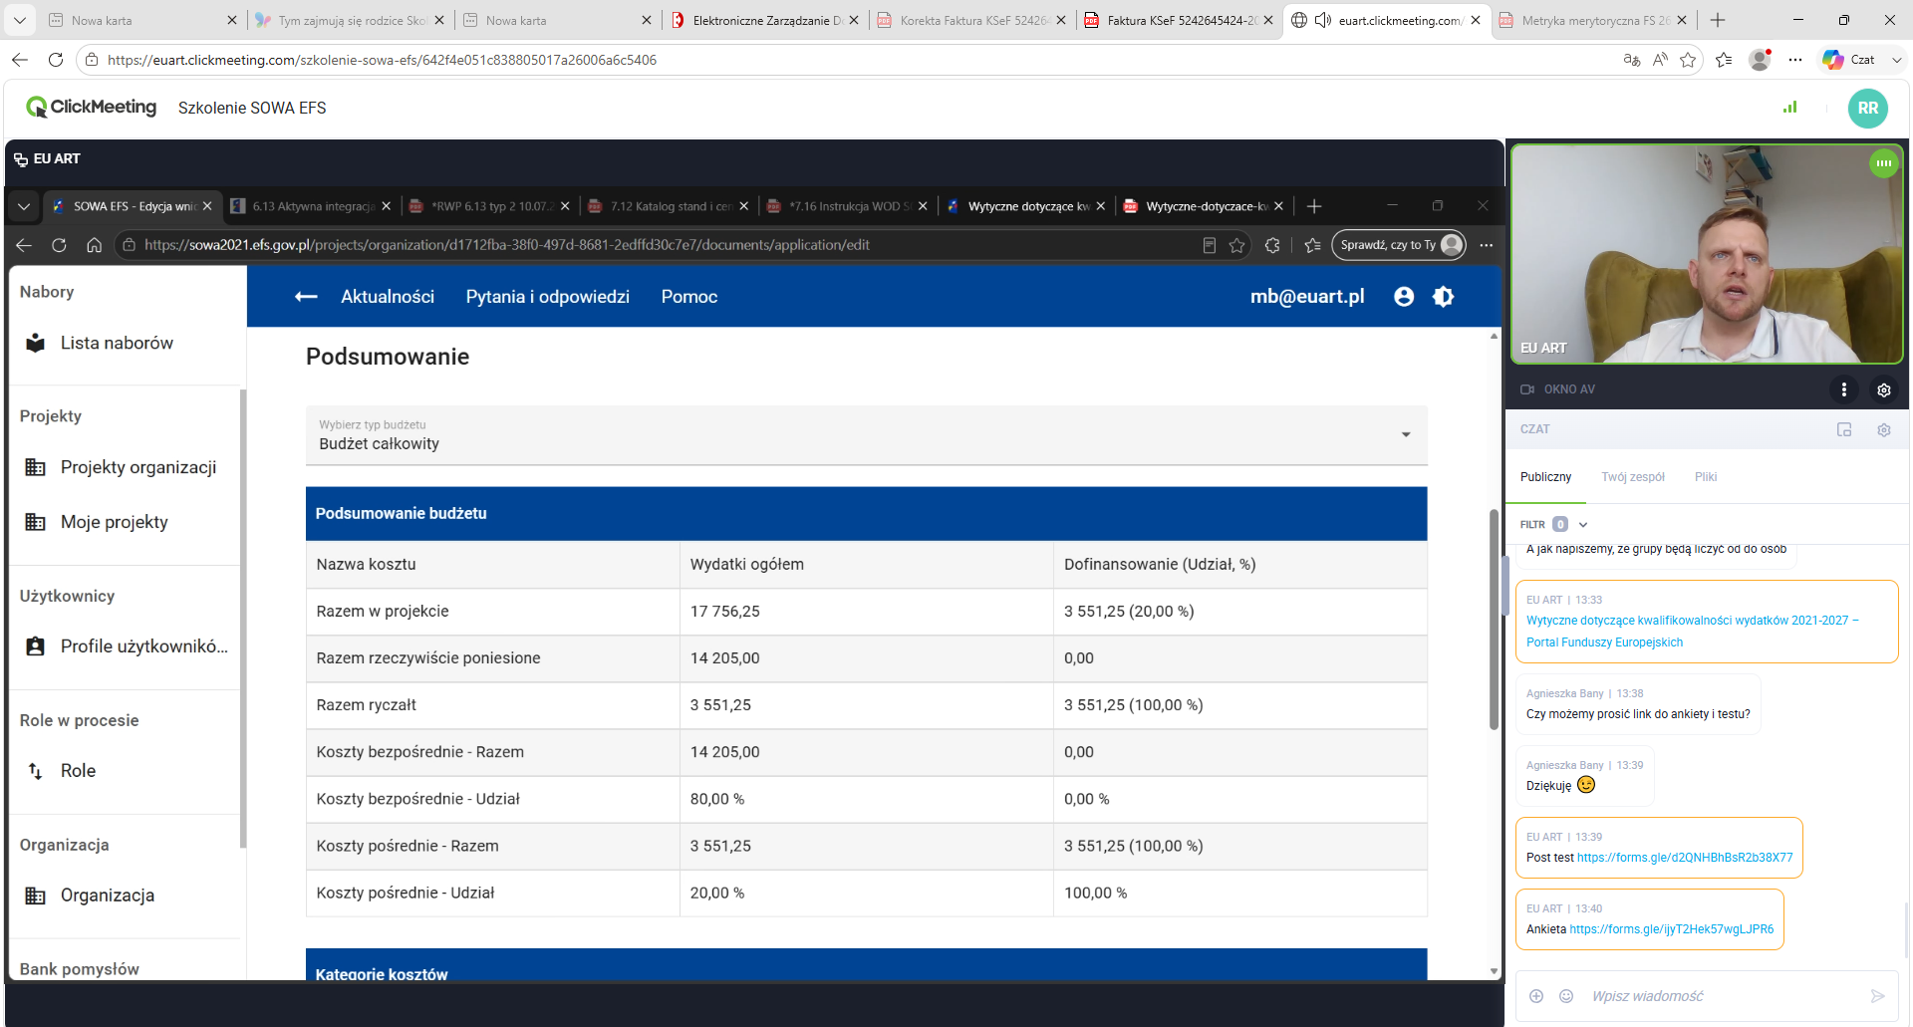The width and height of the screenshot is (1913, 1027).
Task: Open the SOWA user account icon
Action: click(1404, 297)
